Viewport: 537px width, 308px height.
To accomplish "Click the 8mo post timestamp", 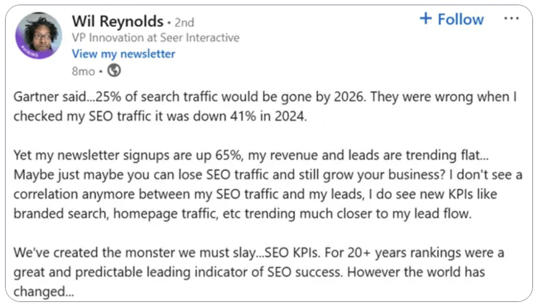I will 83,71.
